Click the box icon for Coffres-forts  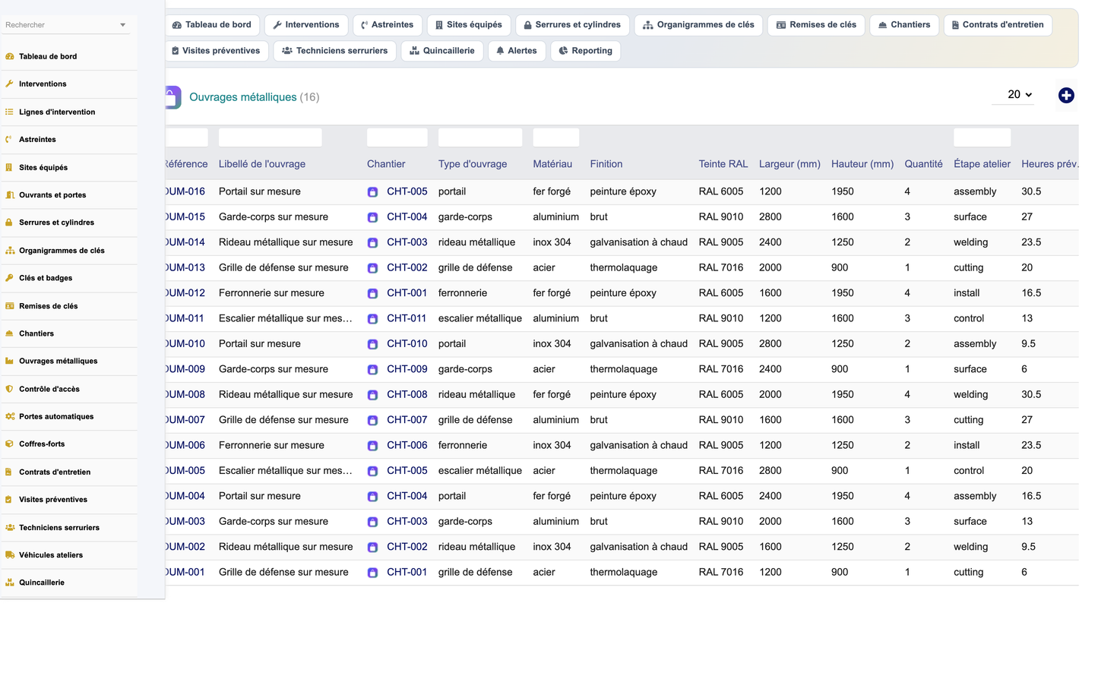pyautogui.click(x=9, y=444)
